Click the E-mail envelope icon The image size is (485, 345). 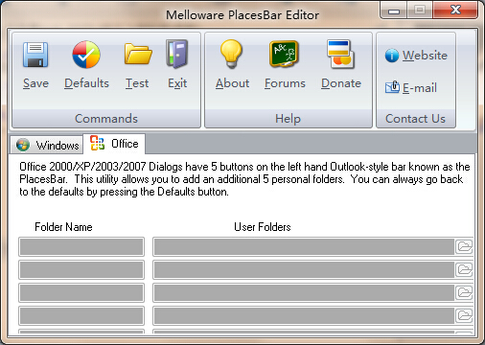pos(392,87)
